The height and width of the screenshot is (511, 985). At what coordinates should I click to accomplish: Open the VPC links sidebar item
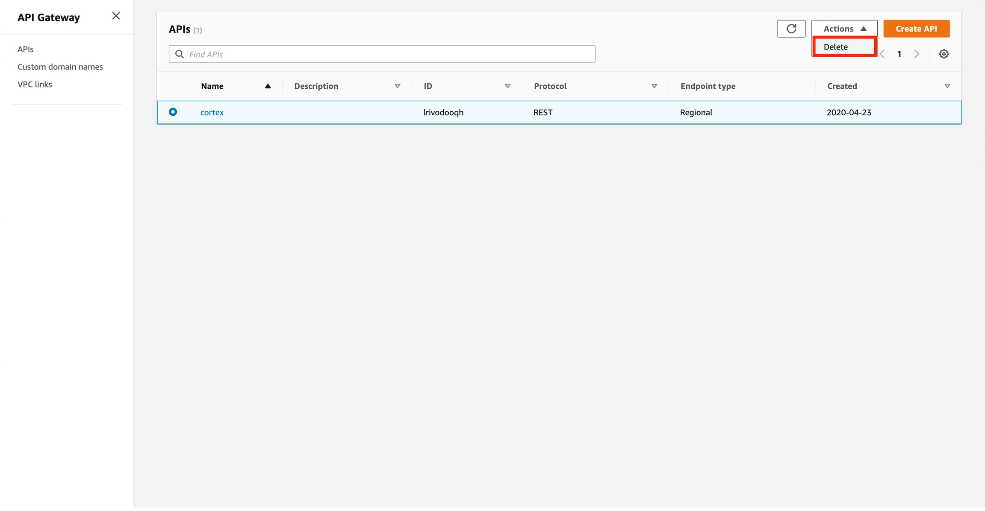click(x=35, y=84)
